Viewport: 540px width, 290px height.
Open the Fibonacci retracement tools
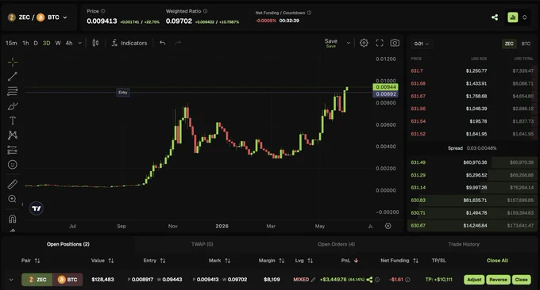click(x=13, y=91)
